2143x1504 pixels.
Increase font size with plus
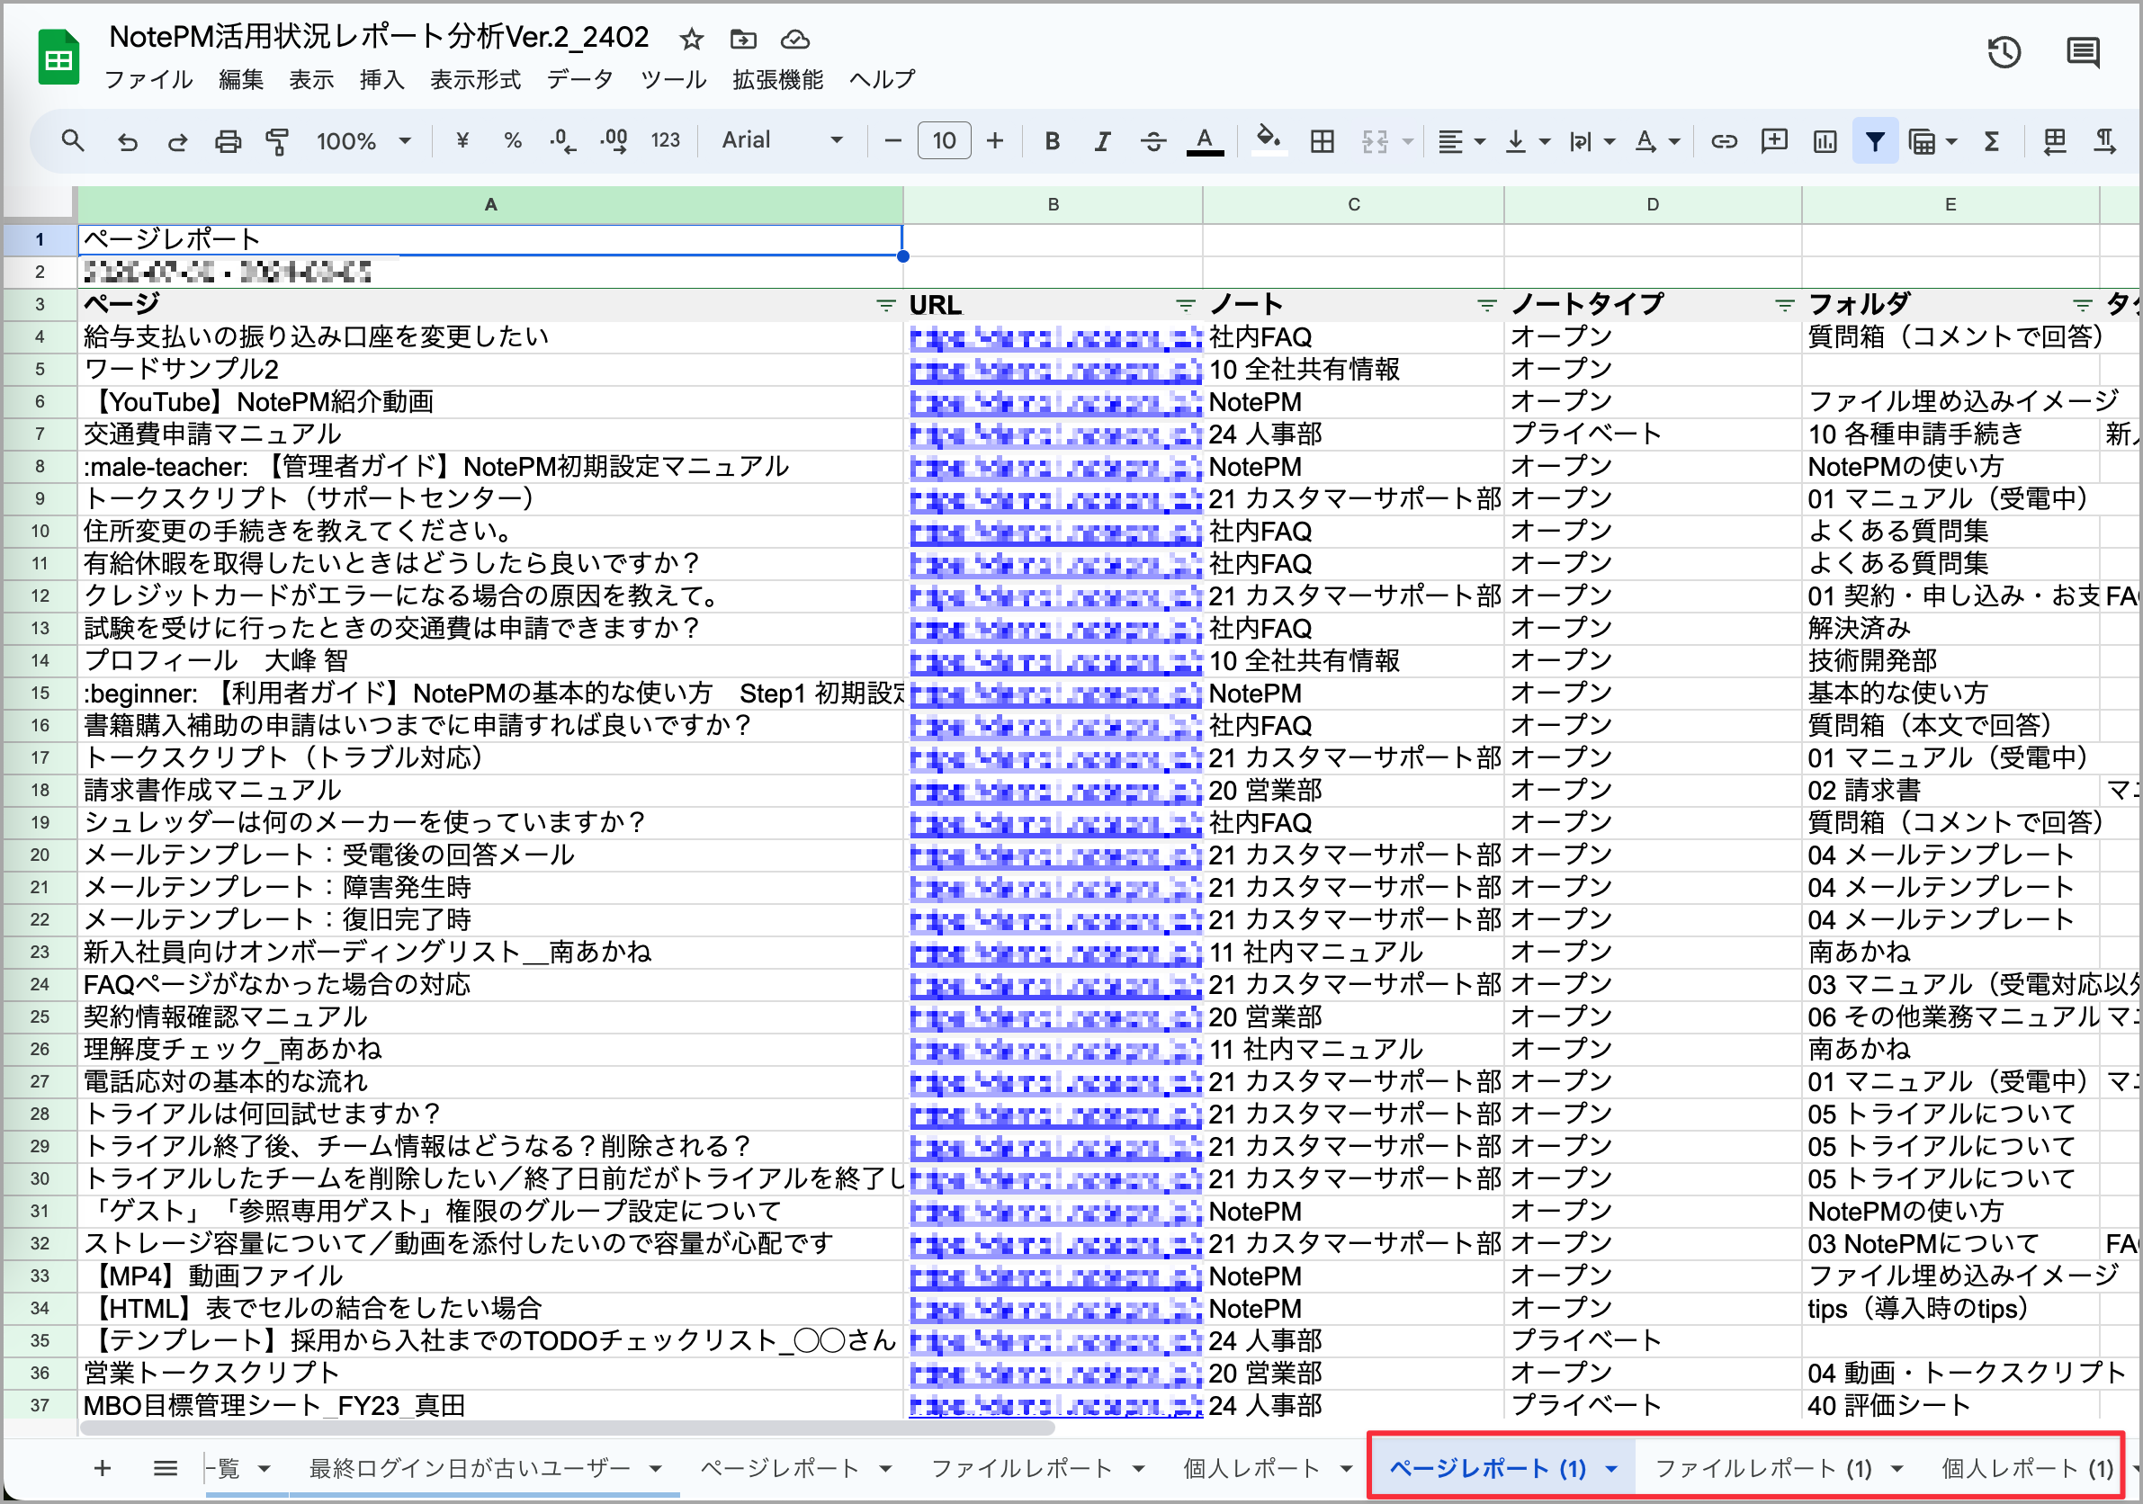tap(995, 141)
